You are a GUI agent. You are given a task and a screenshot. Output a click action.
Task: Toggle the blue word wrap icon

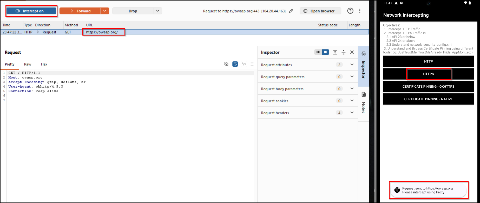coord(235,64)
